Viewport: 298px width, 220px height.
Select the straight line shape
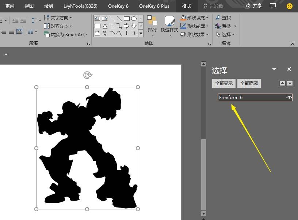[x=112, y=18]
